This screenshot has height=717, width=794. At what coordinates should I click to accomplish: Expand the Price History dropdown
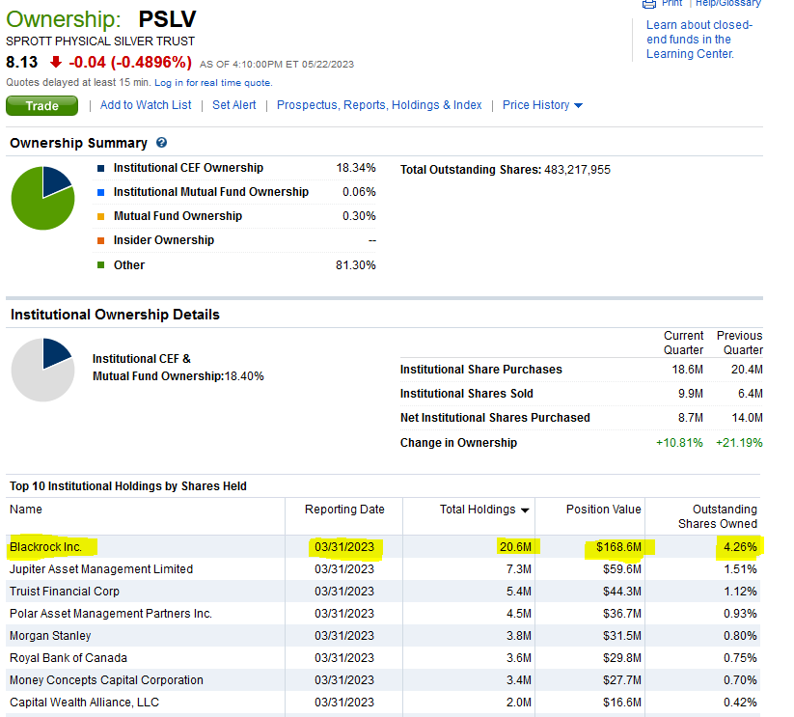coord(542,105)
